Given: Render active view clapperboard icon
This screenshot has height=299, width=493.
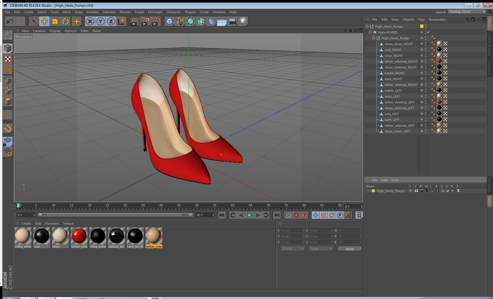Looking at the screenshot, I should 134,21.
